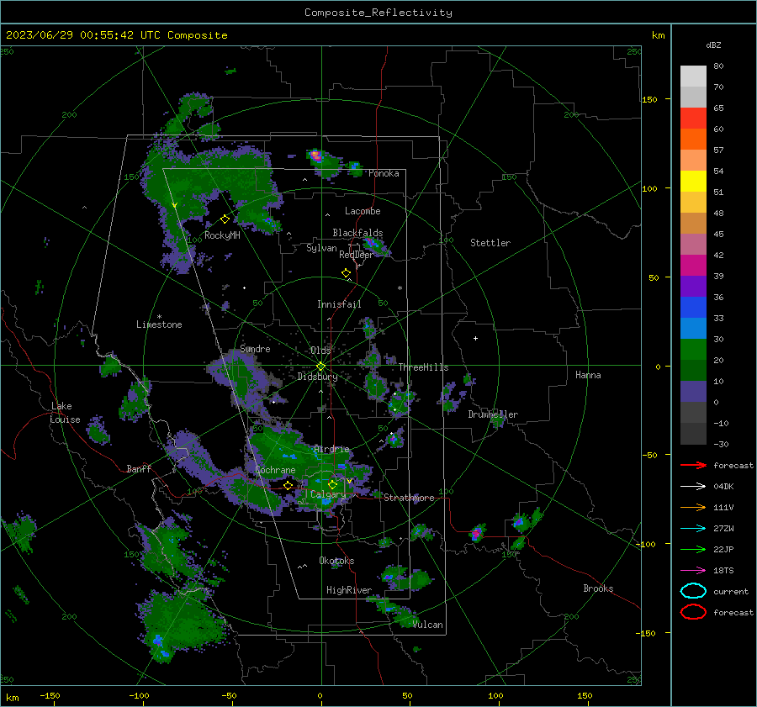This screenshot has width=757, height=707.
Task: Click the Lacombe city label
Action: pos(363,211)
